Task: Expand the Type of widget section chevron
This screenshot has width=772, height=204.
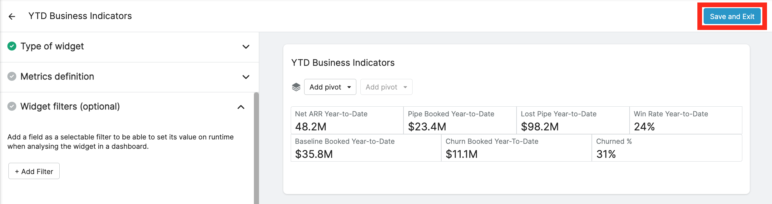Action: (x=246, y=47)
